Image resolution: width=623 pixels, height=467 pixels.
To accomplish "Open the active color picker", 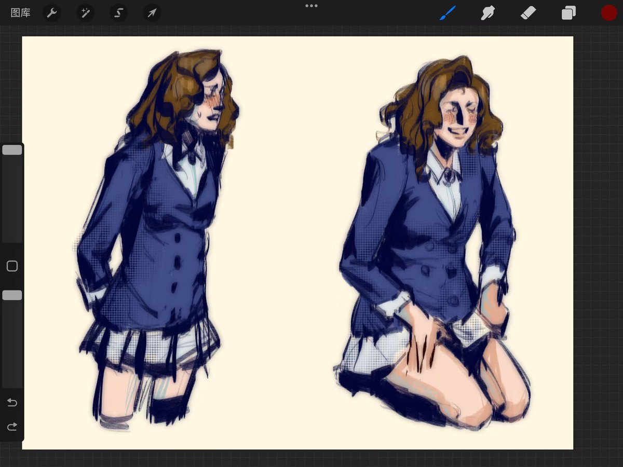I will 608,12.
